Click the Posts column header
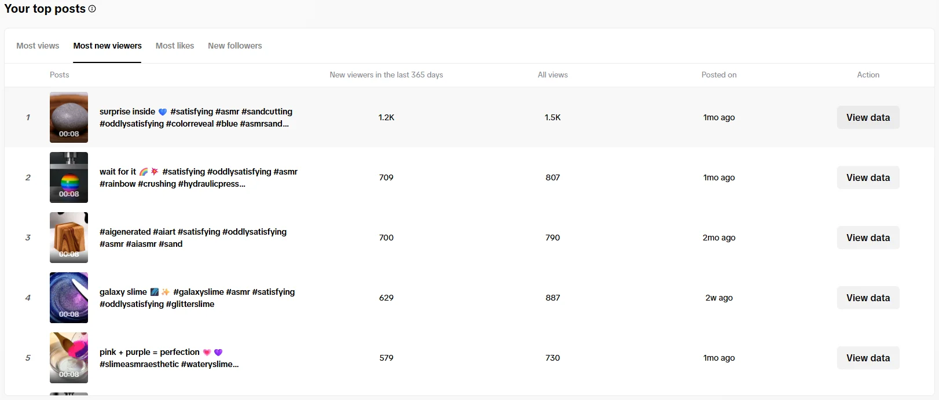 [59, 75]
